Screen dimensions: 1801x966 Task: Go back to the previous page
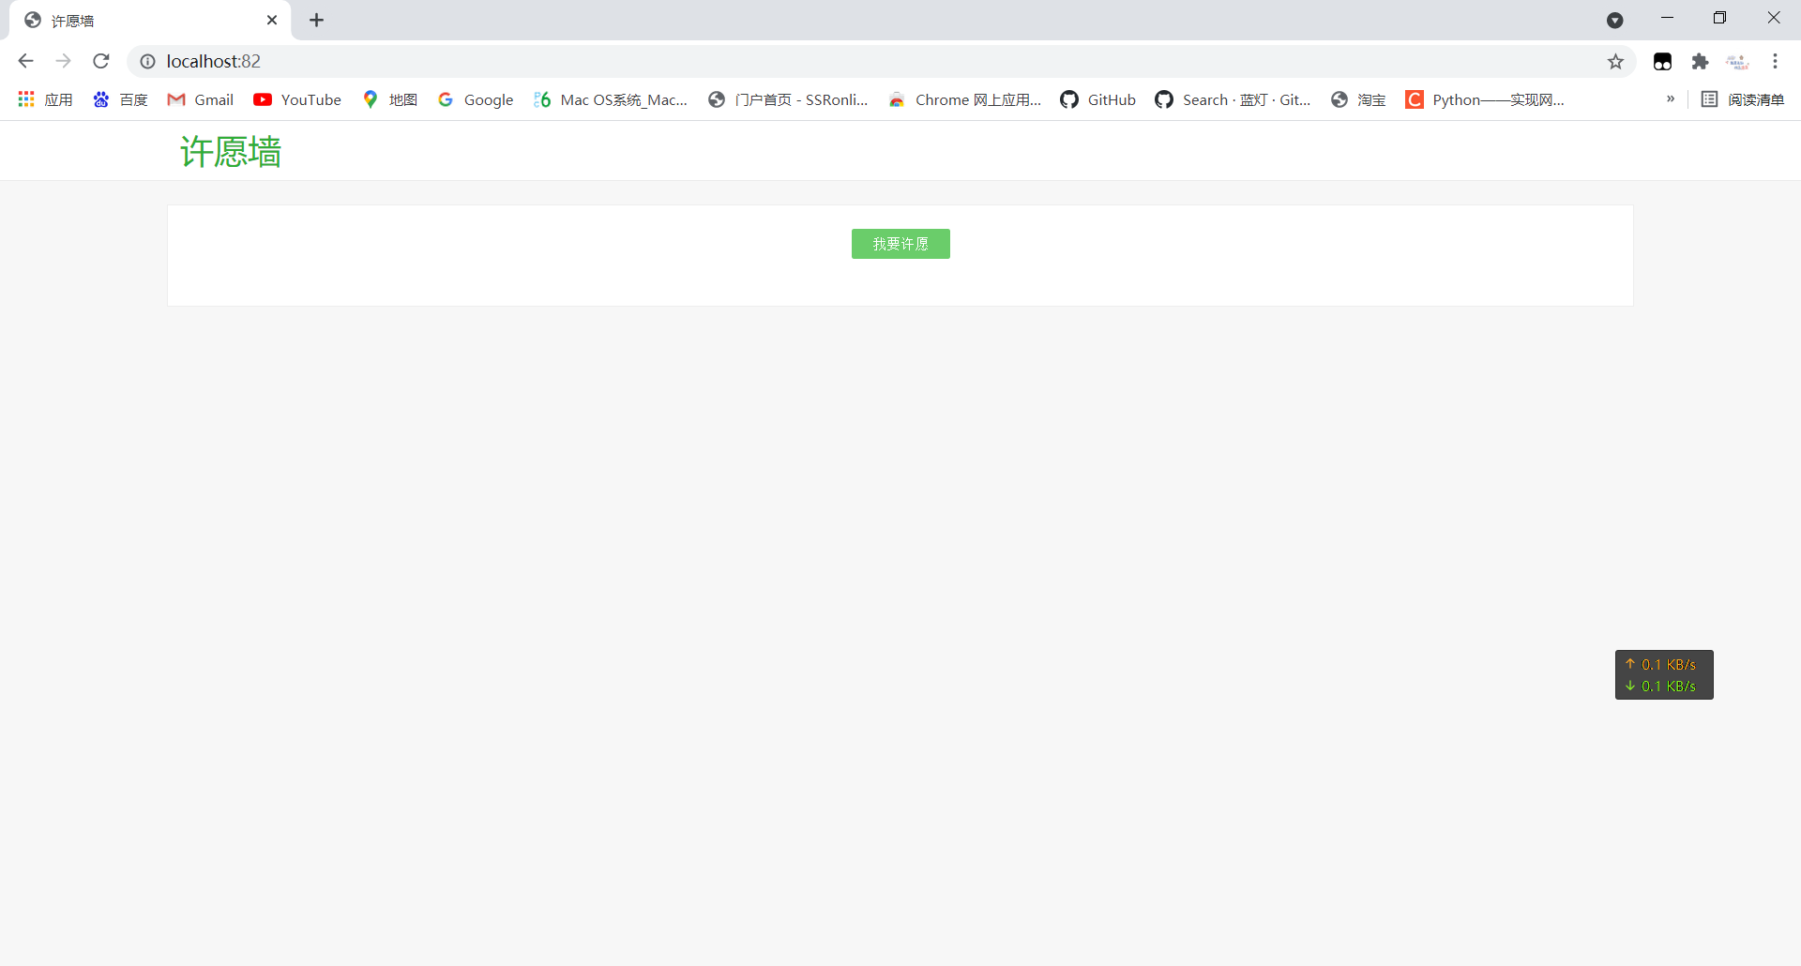point(26,61)
